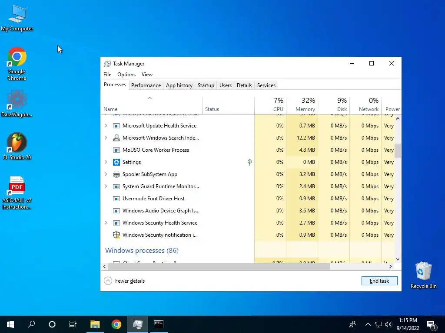Expand the Settings process row
The image size is (445, 333).
(106, 162)
